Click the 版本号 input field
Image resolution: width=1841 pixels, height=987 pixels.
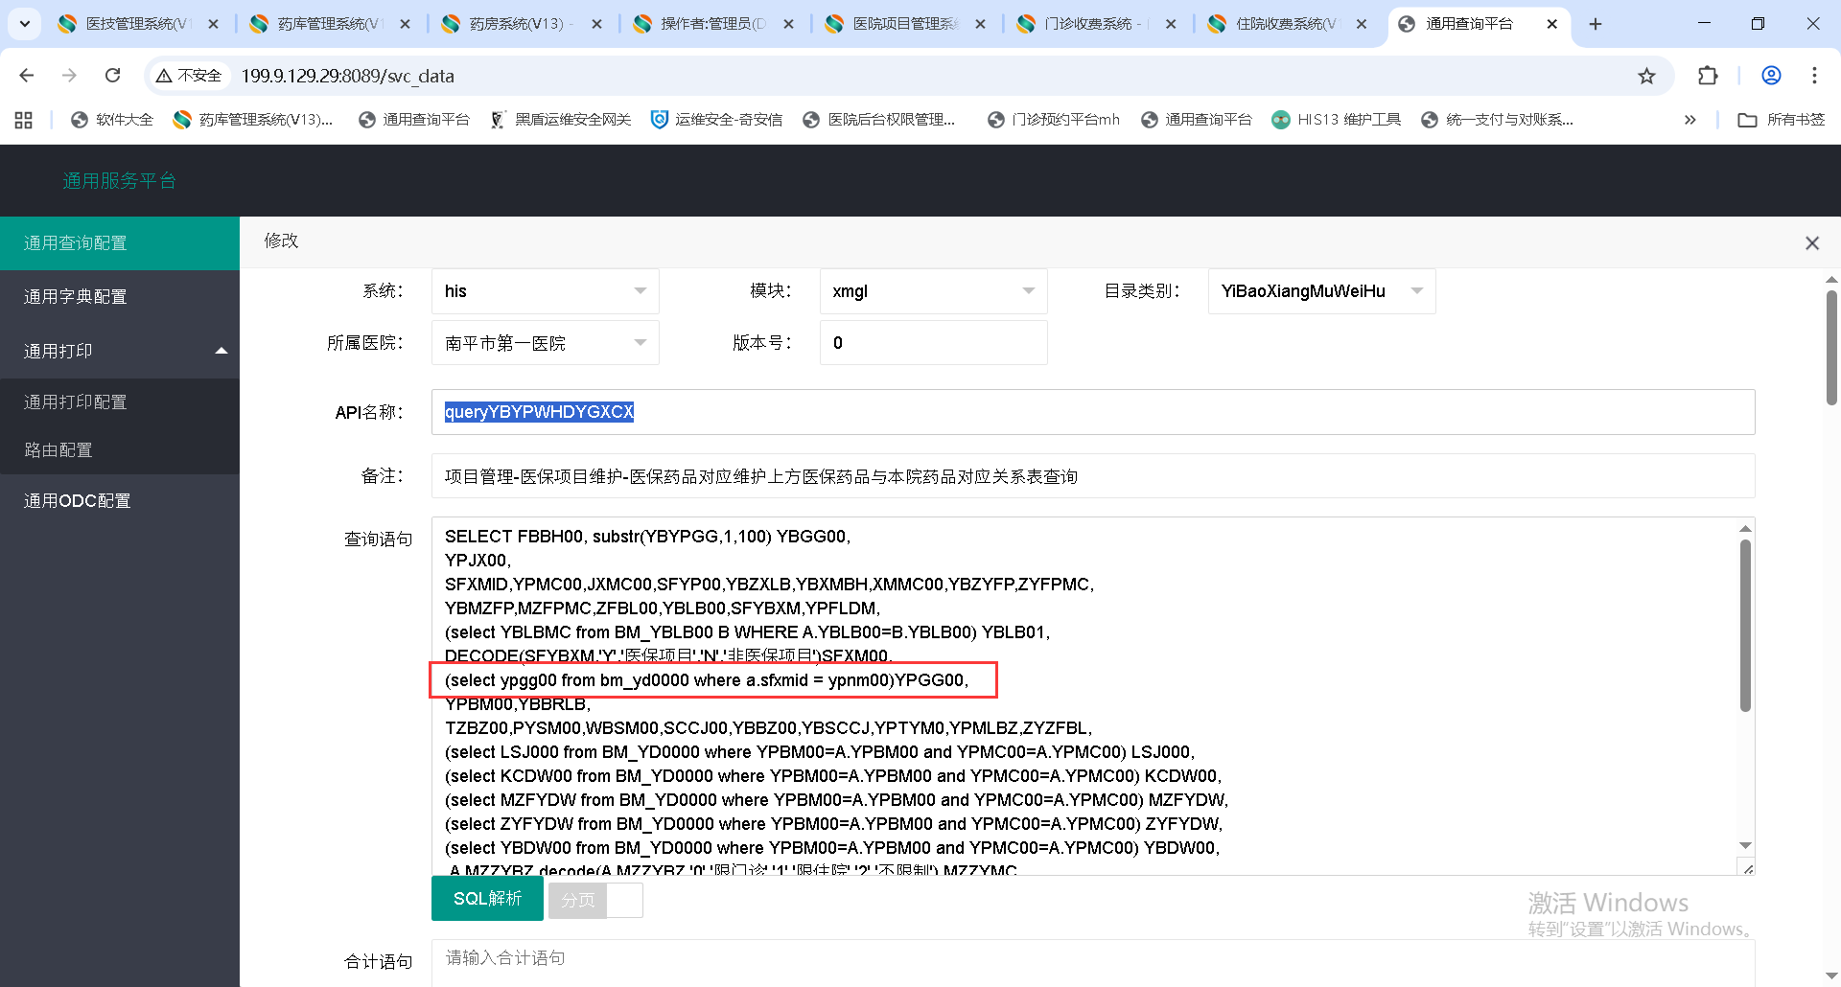933,343
